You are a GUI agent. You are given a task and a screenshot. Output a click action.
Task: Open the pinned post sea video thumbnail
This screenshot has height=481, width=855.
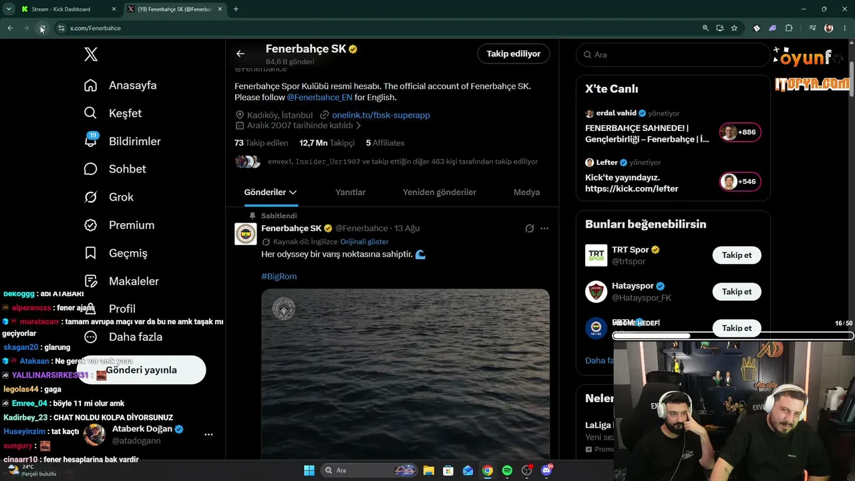coord(405,374)
